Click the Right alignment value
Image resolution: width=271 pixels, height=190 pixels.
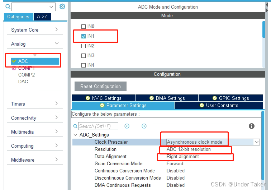pos(183,156)
